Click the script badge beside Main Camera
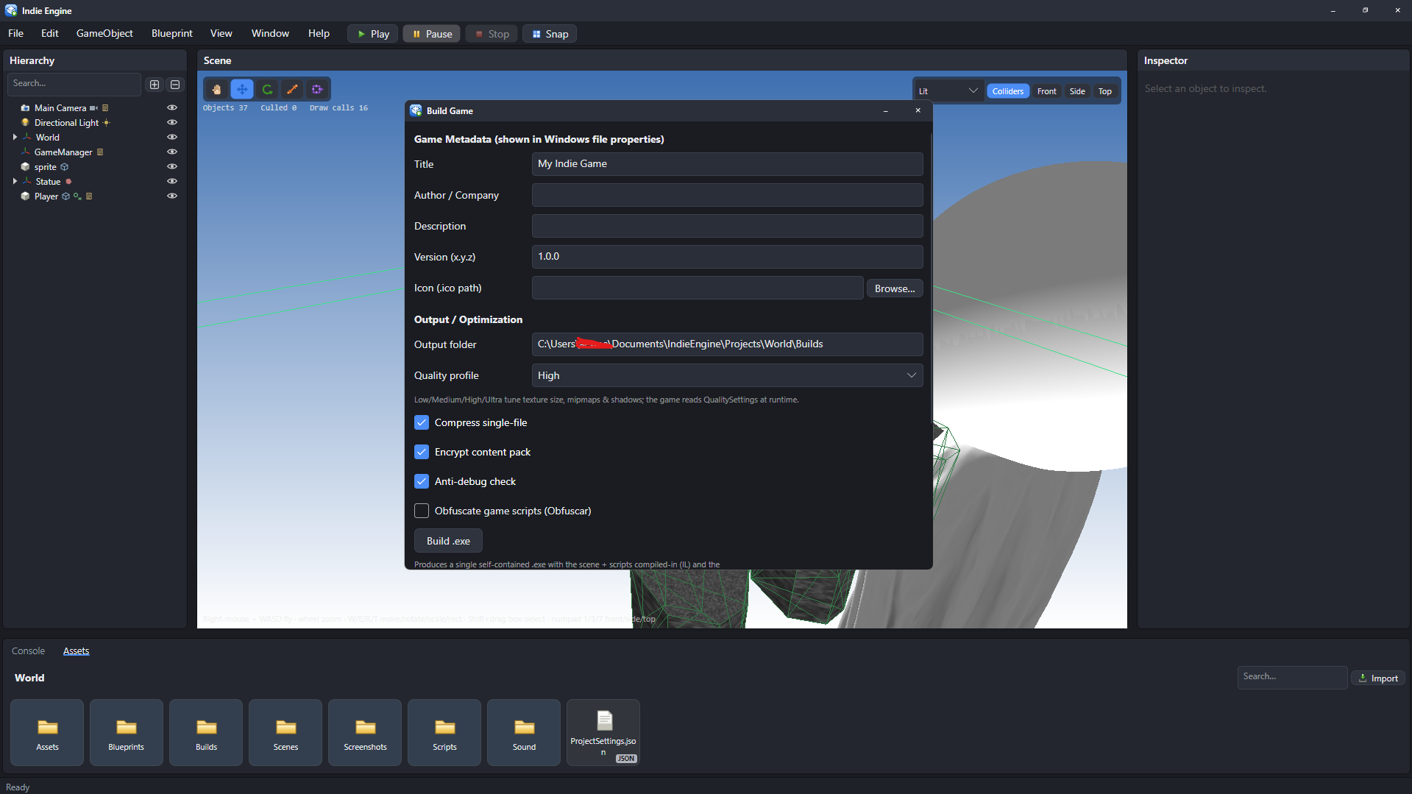 pos(105,108)
